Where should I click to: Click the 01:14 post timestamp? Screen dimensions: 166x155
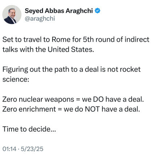coord(9,149)
